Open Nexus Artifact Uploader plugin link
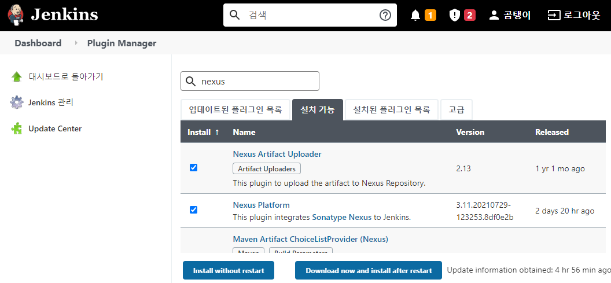611x283 pixels. (277, 154)
